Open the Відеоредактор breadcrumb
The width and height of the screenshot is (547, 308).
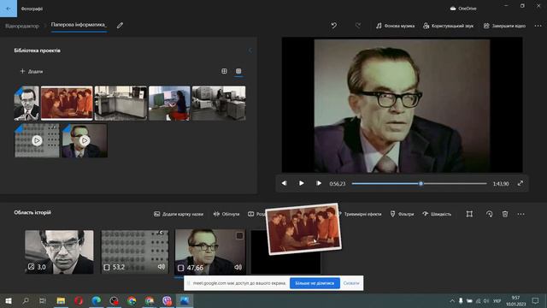[22, 26]
